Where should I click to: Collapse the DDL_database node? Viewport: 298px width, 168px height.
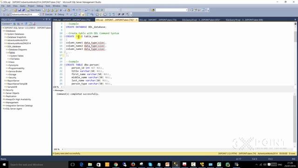coord(6,47)
